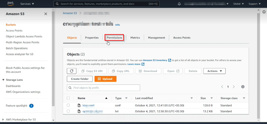Click file icon of the txt object
Screen dimensions: 267x124
[x=79, y=111]
